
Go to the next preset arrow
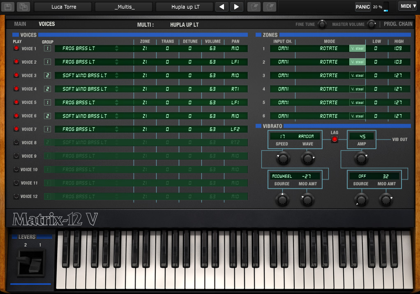pos(236,7)
